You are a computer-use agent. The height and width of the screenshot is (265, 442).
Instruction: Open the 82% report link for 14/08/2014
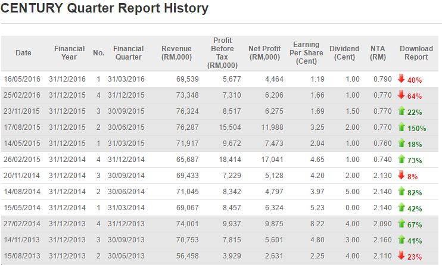[x=415, y=192]
